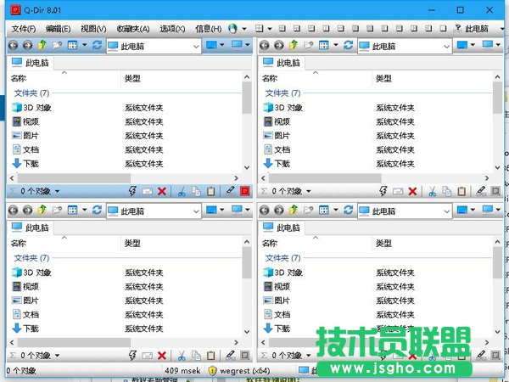Expand view mode dropdown in top-right pane
The width and height of the screenshot is (509, 382).
(x=338, y=45)
